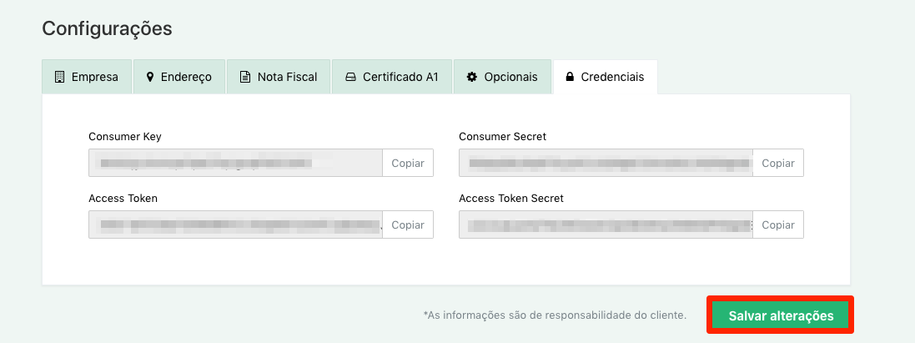
Task: Select the Credenciais tab
Action: [x=606, y=77]
